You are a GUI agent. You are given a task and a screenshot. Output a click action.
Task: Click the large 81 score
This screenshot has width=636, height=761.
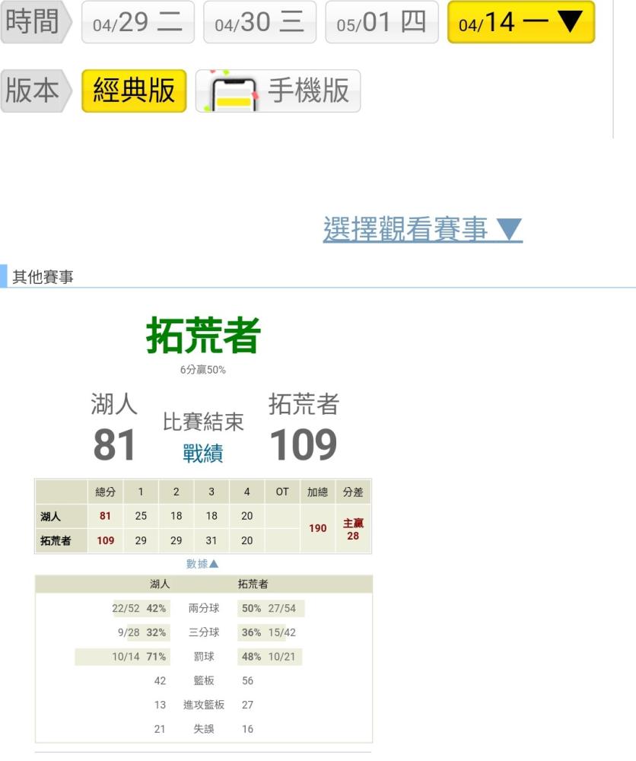click(114, 444)
